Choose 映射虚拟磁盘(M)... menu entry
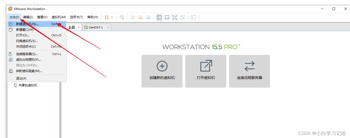The height and width of the screenshot is (138, 350). (x=37, y=71)
